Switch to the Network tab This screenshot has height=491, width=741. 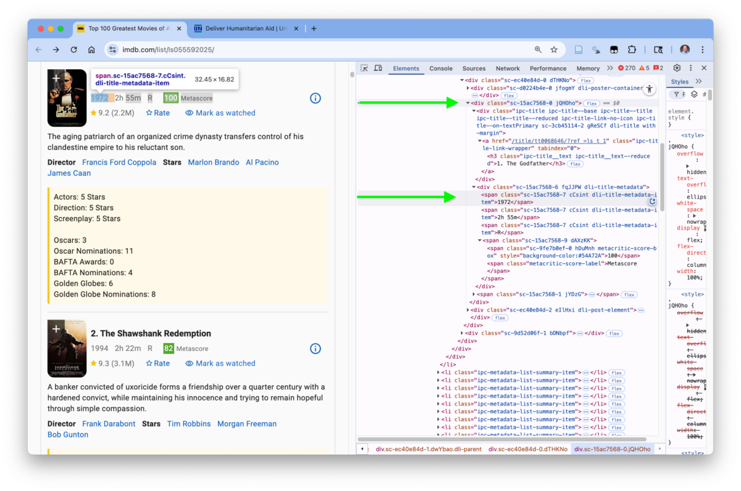(508, 68)
